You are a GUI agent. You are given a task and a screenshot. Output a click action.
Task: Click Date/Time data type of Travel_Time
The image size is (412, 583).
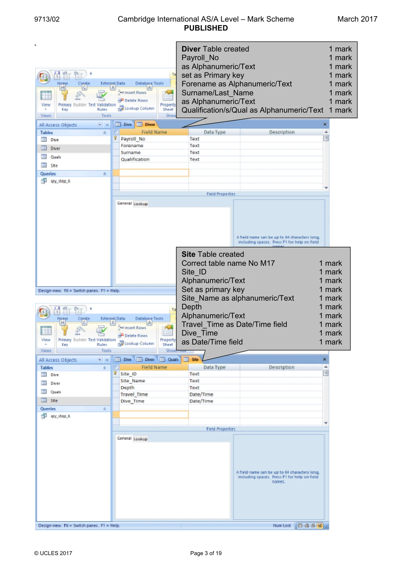coord(214,394)
